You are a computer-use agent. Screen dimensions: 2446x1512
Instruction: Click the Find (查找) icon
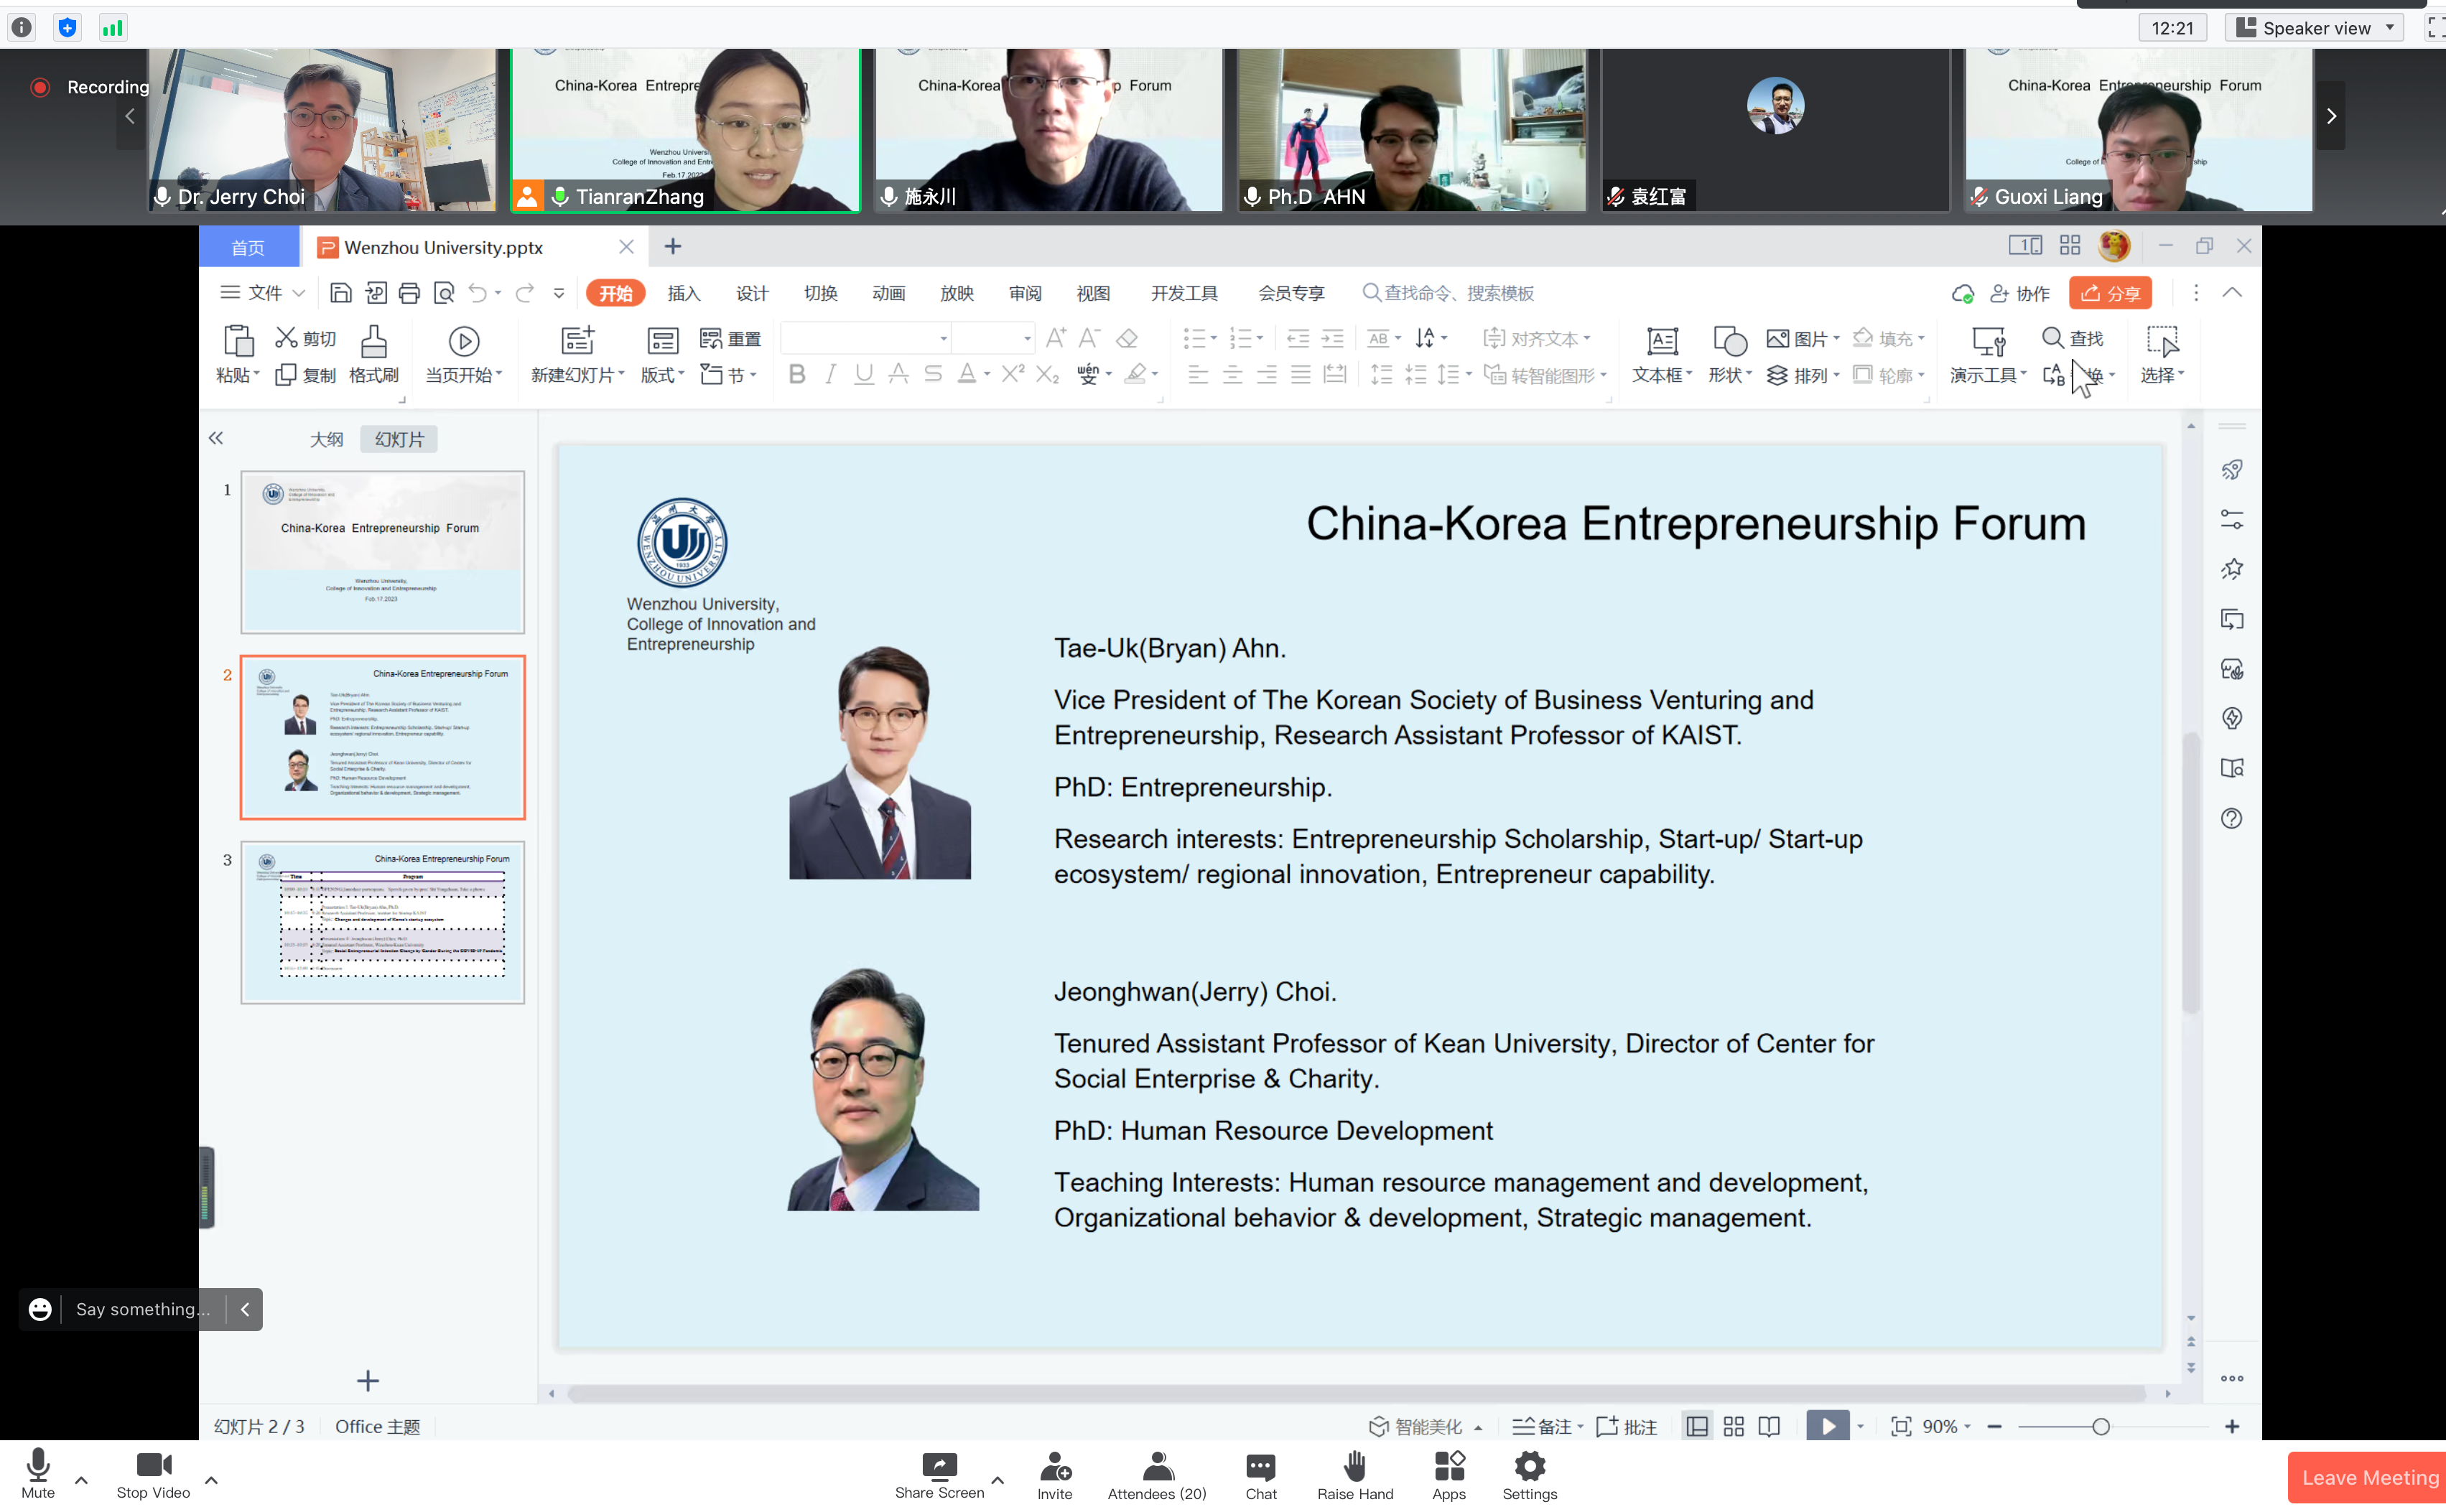pos(2053,338)
